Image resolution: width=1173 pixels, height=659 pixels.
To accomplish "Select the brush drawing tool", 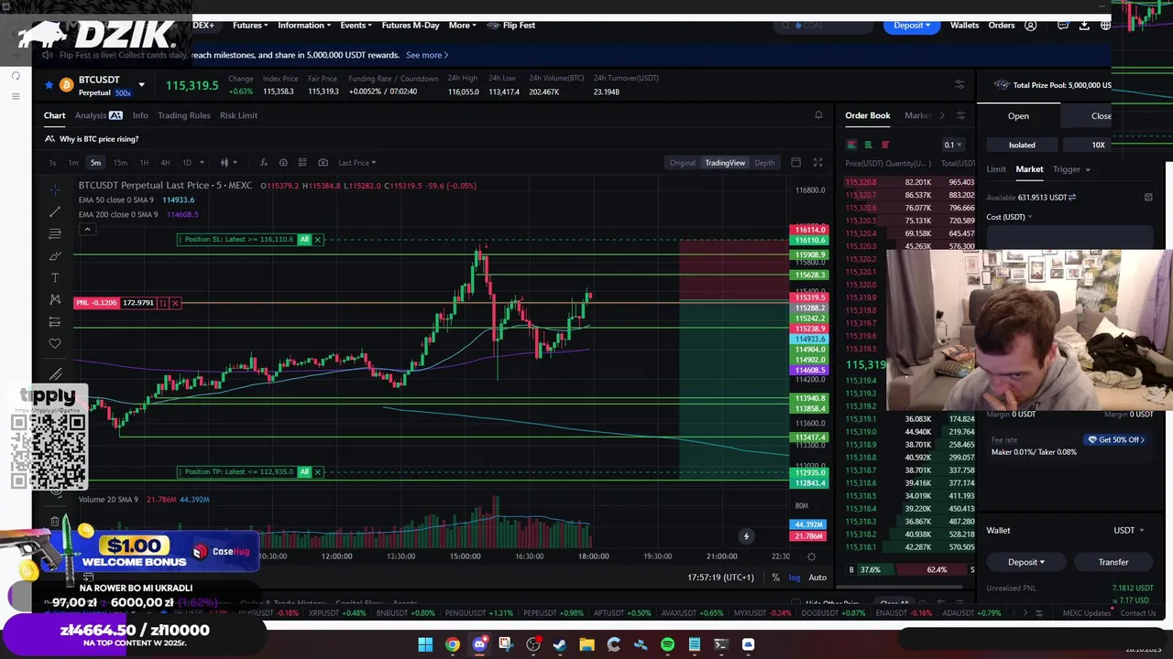I will [55, 255].
